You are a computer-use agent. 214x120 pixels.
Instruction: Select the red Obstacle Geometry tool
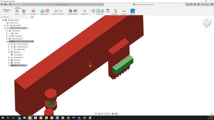tap(47, 11)
